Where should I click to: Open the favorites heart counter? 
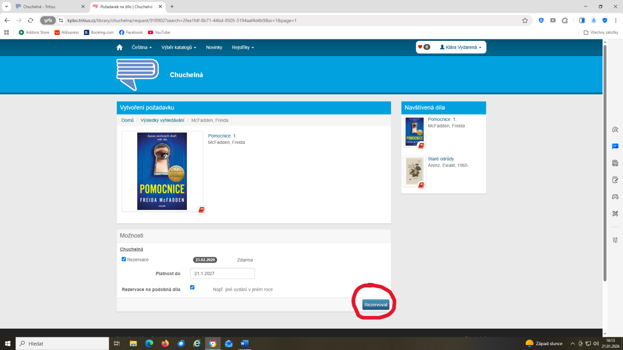(x=423, y=47)
